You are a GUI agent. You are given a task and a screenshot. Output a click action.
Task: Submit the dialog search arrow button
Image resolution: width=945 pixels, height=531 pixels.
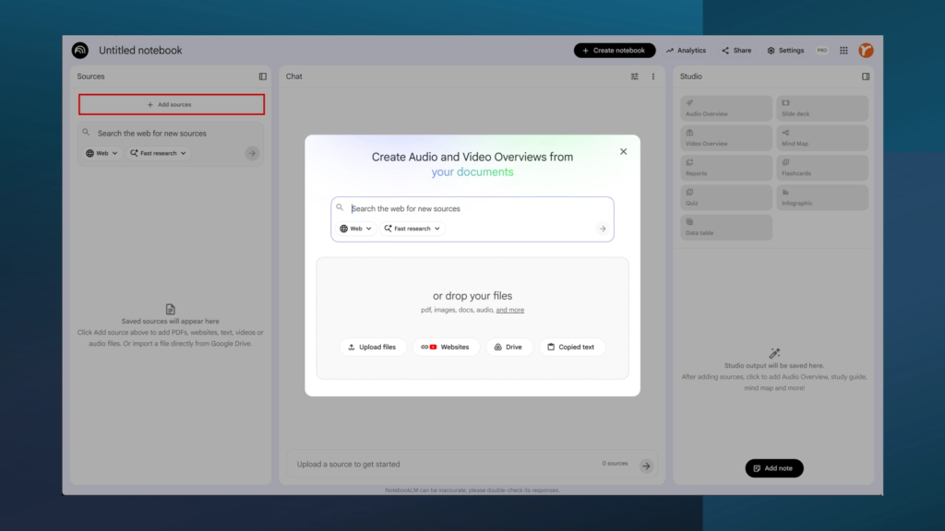(602, 229)
